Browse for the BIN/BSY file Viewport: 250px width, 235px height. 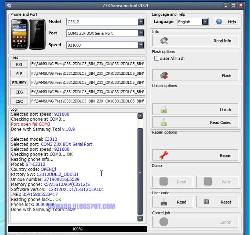(x=19, y=83)
